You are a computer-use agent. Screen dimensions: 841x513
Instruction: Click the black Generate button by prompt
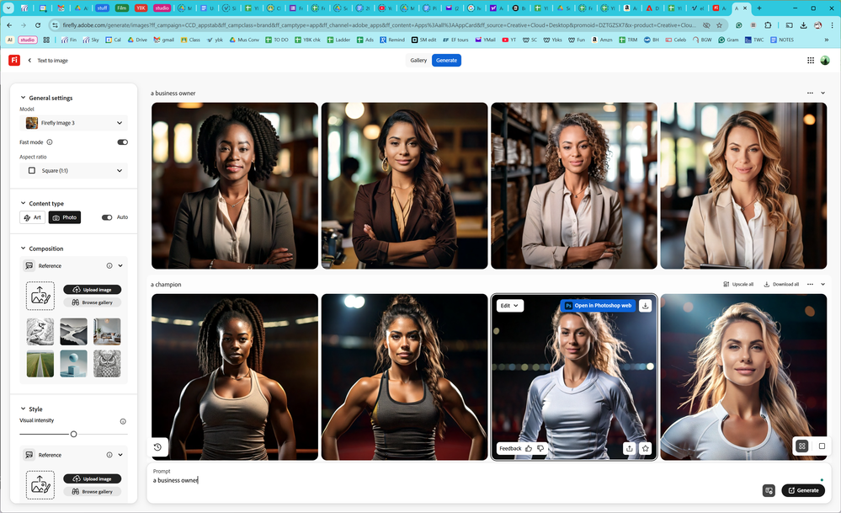click(803, 490)
